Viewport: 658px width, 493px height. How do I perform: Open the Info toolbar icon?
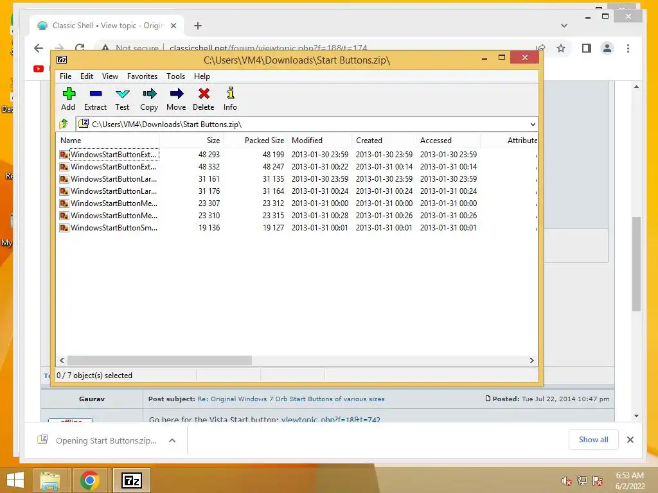tap(230, 99)
